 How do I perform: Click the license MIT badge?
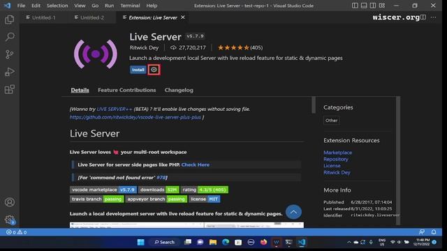tap(205, 199)
